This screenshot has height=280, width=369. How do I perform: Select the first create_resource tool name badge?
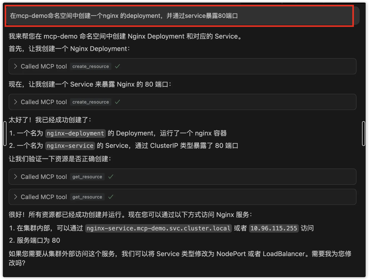point(91,66)
